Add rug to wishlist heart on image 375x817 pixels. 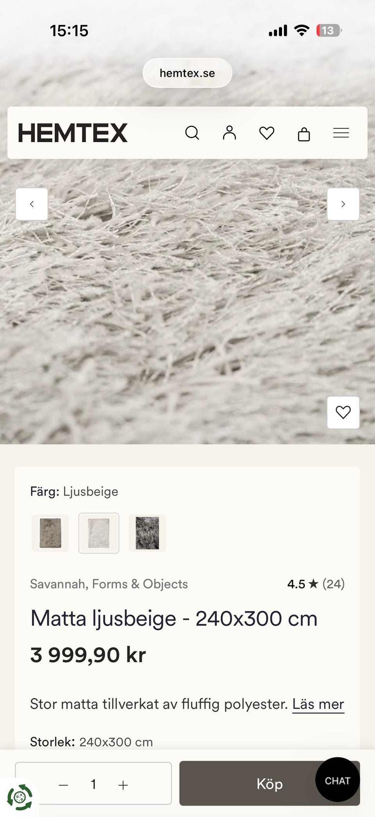343,413
